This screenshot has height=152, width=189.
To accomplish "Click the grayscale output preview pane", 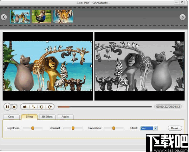I will [x=140, y=66].
